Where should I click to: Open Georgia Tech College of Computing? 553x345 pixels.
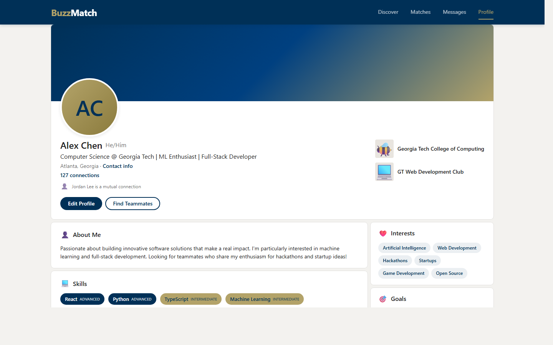pyautogui.click(x=441, y=149)
